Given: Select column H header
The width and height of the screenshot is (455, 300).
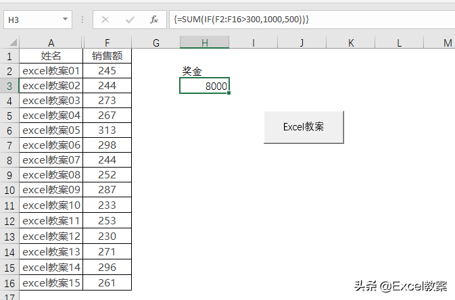Looking at the screenshot, I should point(205,43).
